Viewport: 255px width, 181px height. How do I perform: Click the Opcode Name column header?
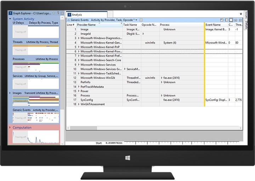[x=150, y=25]
